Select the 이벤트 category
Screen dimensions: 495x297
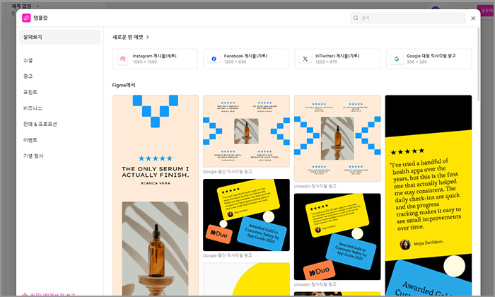tap(30, 140)
